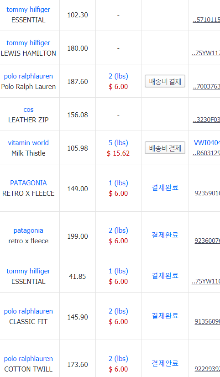
Task: Click the LEWIS HAMILTON product name
Action: click(28, 53)
